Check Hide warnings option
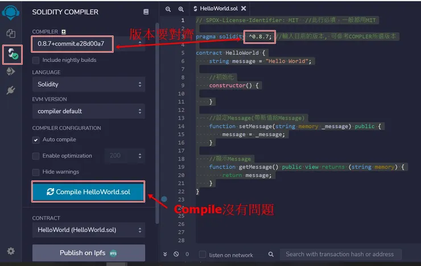This screenshot has width=421, height=266. coord(36,172)
